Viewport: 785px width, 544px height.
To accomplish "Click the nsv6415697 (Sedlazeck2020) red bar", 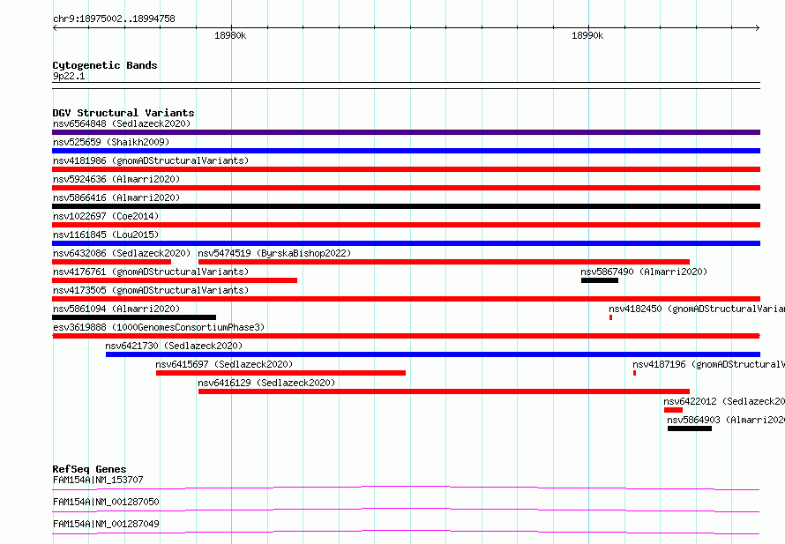I will tap(280, 373).
